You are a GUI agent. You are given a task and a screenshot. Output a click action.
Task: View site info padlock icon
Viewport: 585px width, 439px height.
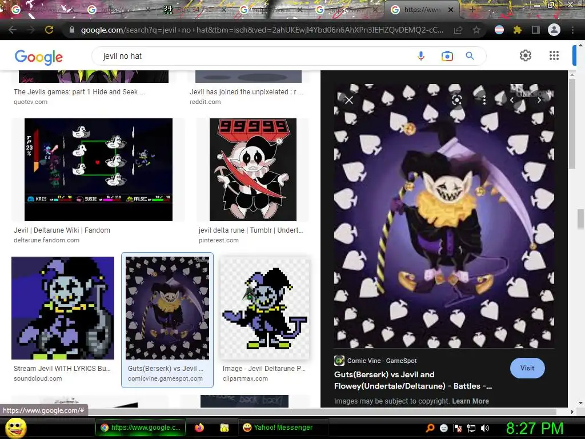pyautogui.click(x=72, y=30)
